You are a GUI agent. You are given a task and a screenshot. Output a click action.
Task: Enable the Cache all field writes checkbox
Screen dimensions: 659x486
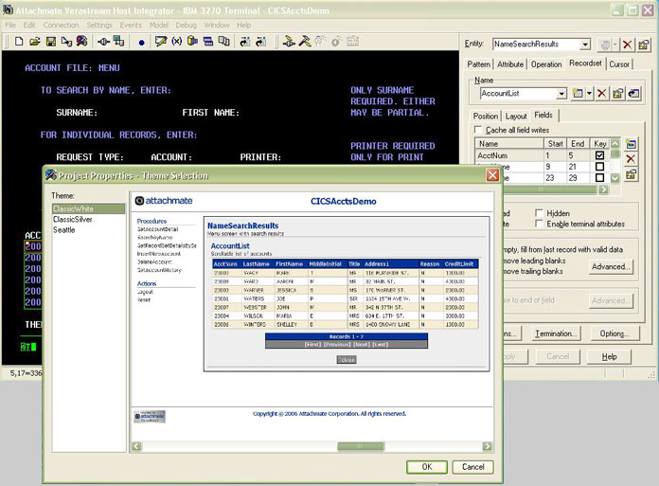[x=479, y=130]
